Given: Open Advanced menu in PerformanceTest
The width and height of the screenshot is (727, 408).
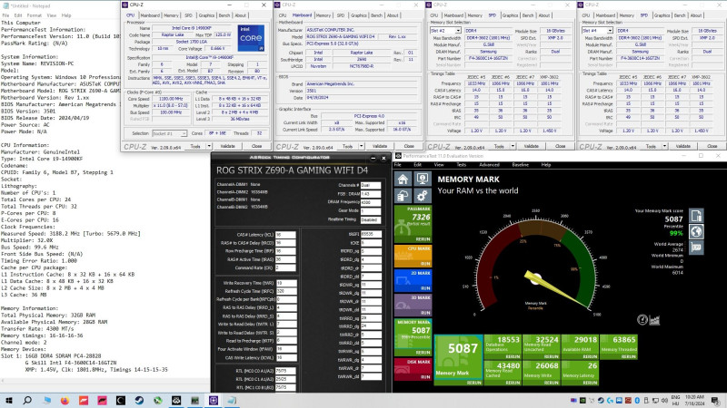Looking at the screenshot, I should coord(489,165).
